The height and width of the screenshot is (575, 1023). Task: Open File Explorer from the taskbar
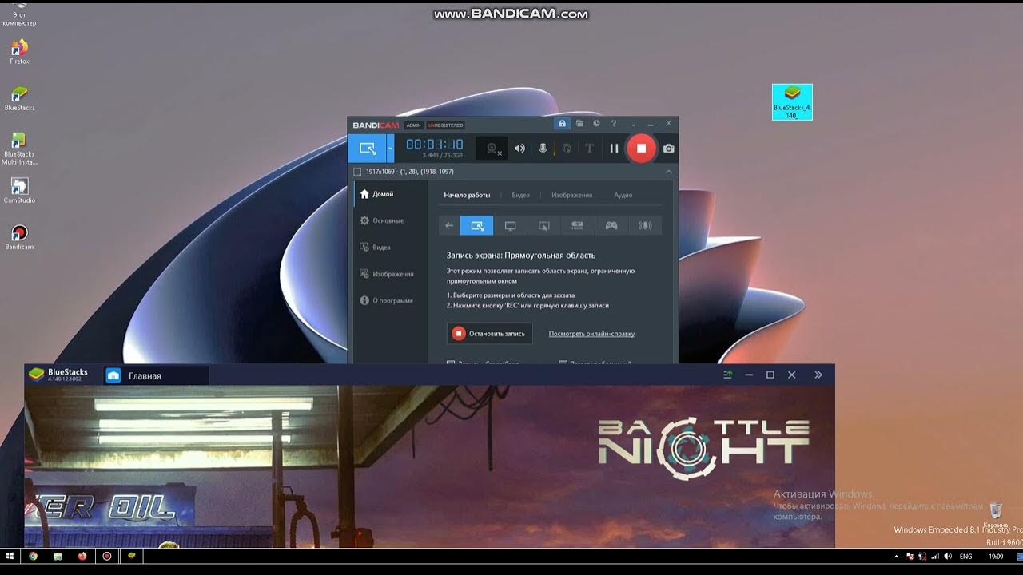pyautogui.click(x=58, y=556)
